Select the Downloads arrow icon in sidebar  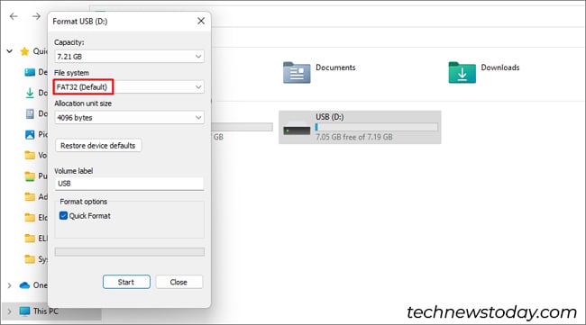(30, 93)
